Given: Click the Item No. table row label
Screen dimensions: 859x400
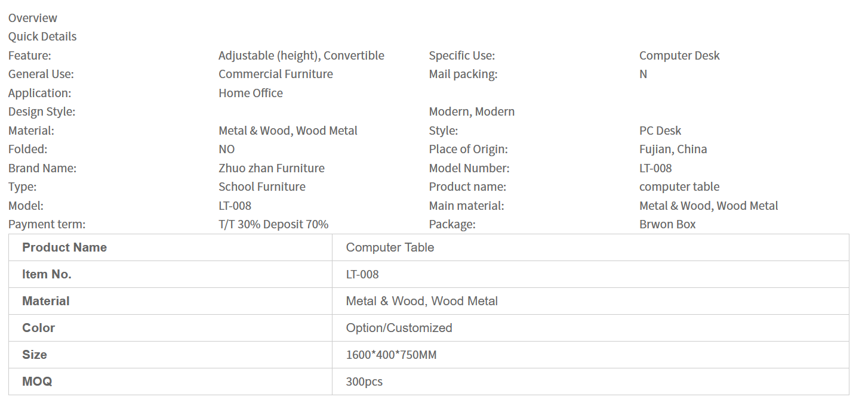Looking at the screenshot, I should (x=47, y=274).
